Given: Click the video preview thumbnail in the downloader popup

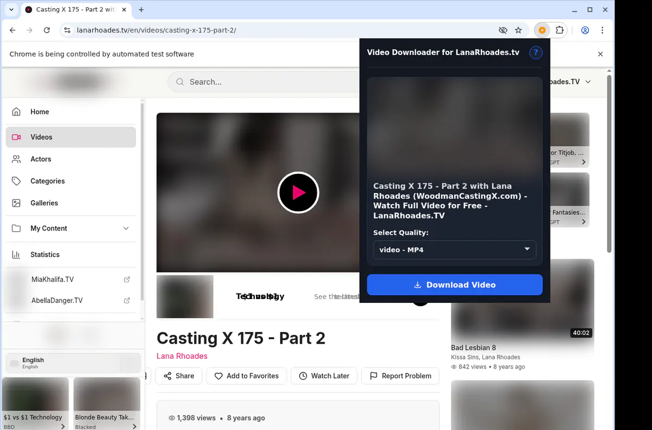Looking at the screenshot, I should pos(455,128).
